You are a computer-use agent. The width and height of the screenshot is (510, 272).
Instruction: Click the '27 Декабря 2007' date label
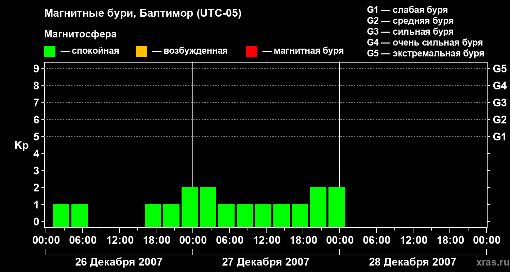pos(266,262)
